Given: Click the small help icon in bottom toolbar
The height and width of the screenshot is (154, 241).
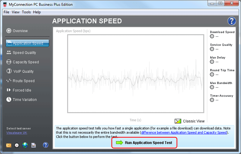Looking at the screenshot, I should point(46,145).
